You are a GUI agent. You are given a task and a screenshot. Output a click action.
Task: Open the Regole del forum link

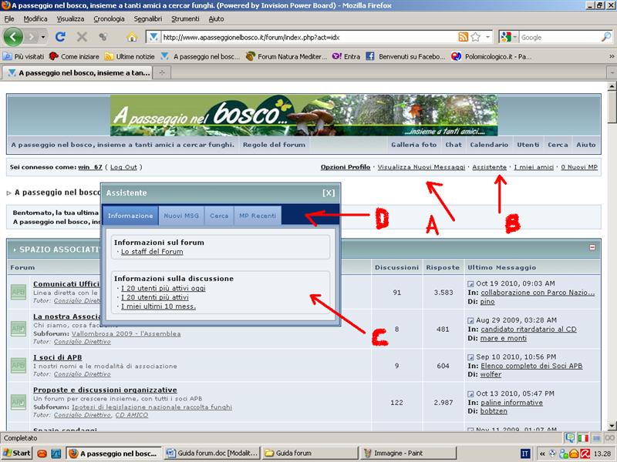tap(274, 145)
